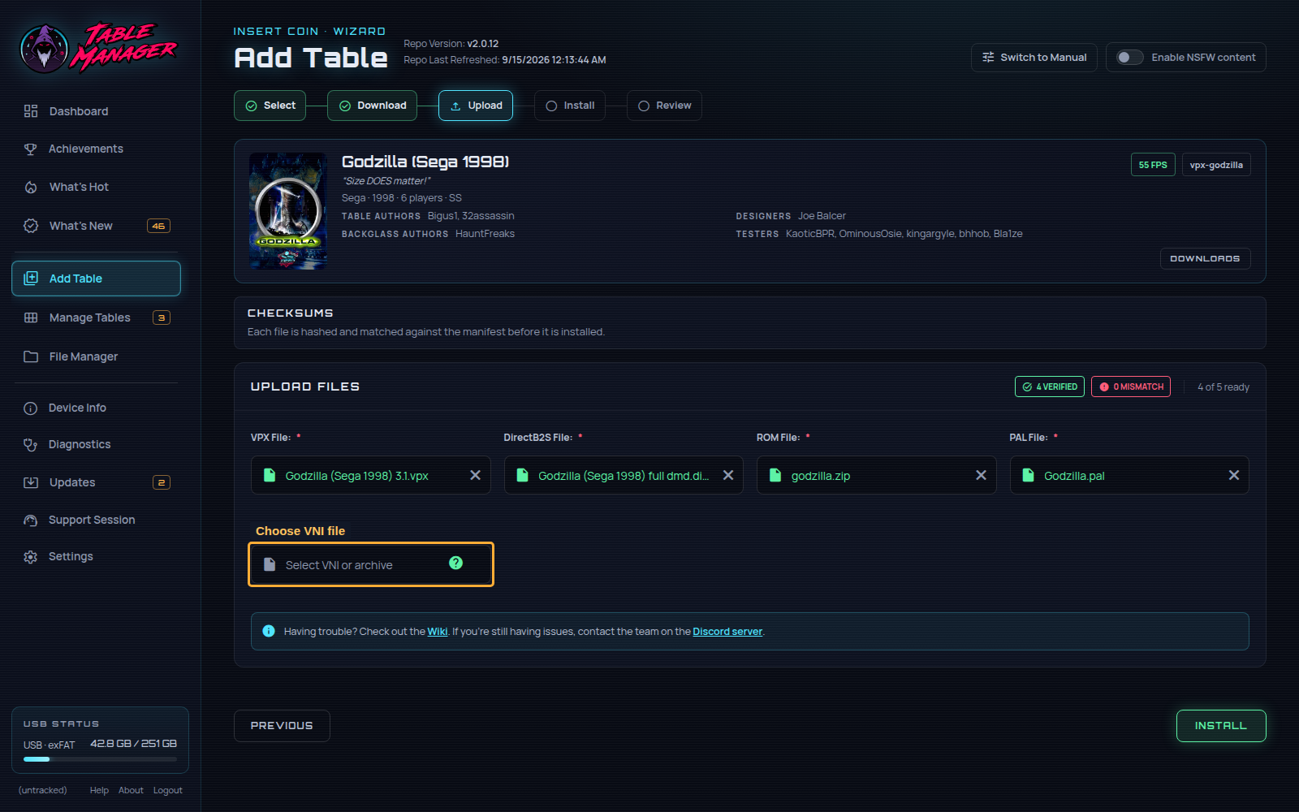Click the info icon in the trouble banner

click(269, 631)
